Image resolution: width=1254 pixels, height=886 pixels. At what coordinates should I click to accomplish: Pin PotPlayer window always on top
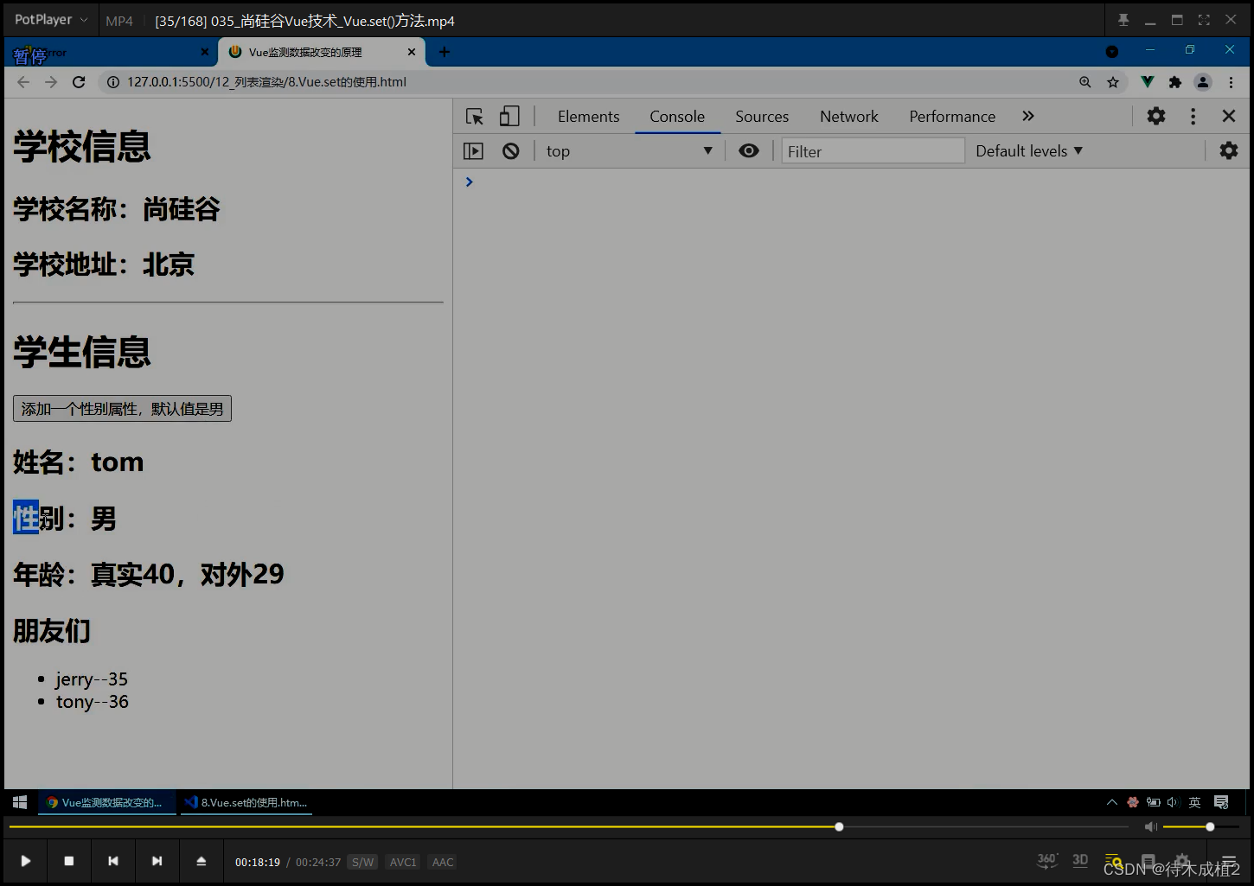point(1123,20)
